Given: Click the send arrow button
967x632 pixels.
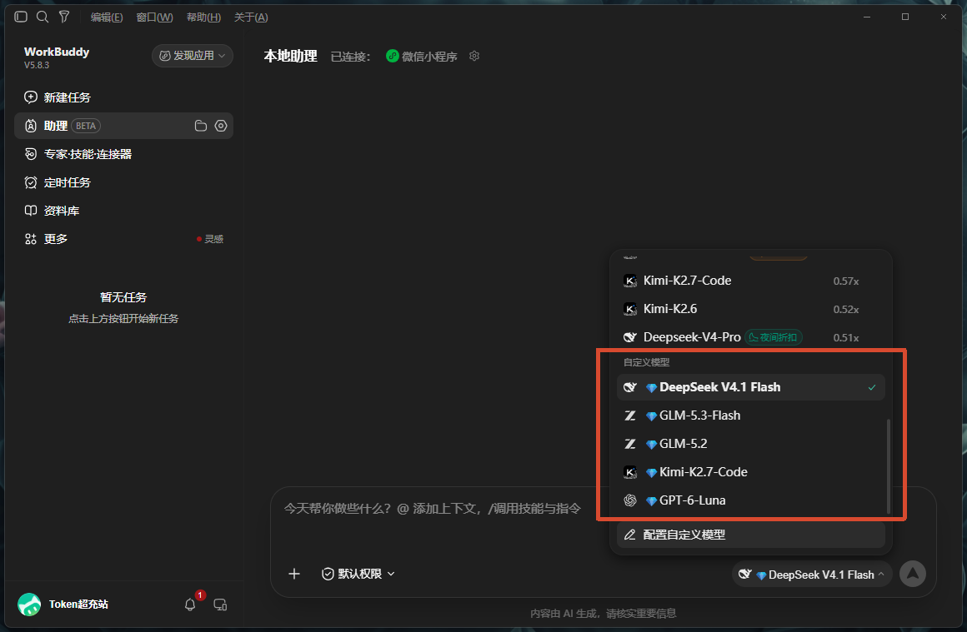Looking at the screenshot, I should point(913,574).
